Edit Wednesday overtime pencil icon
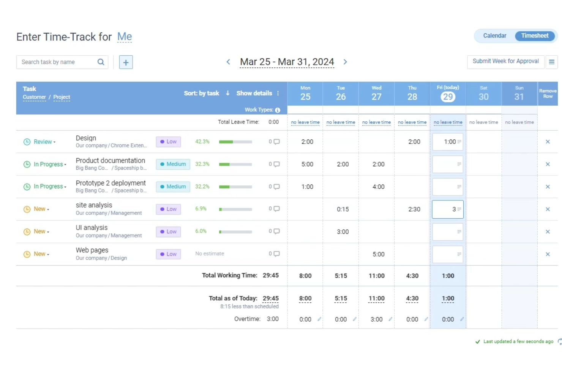Viewport: 562px width, 374px height. [390, 319]
